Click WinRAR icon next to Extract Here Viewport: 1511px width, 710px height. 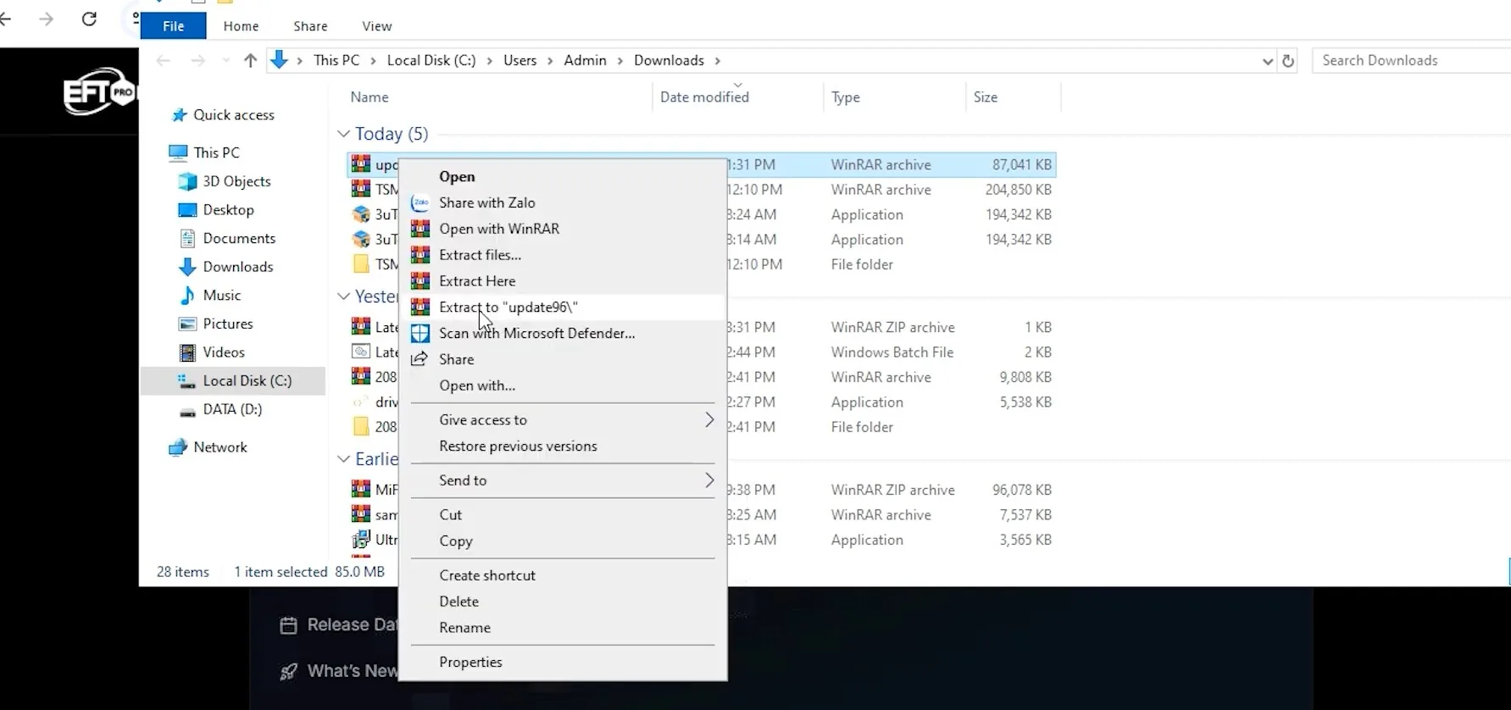[x=420, y=281]
